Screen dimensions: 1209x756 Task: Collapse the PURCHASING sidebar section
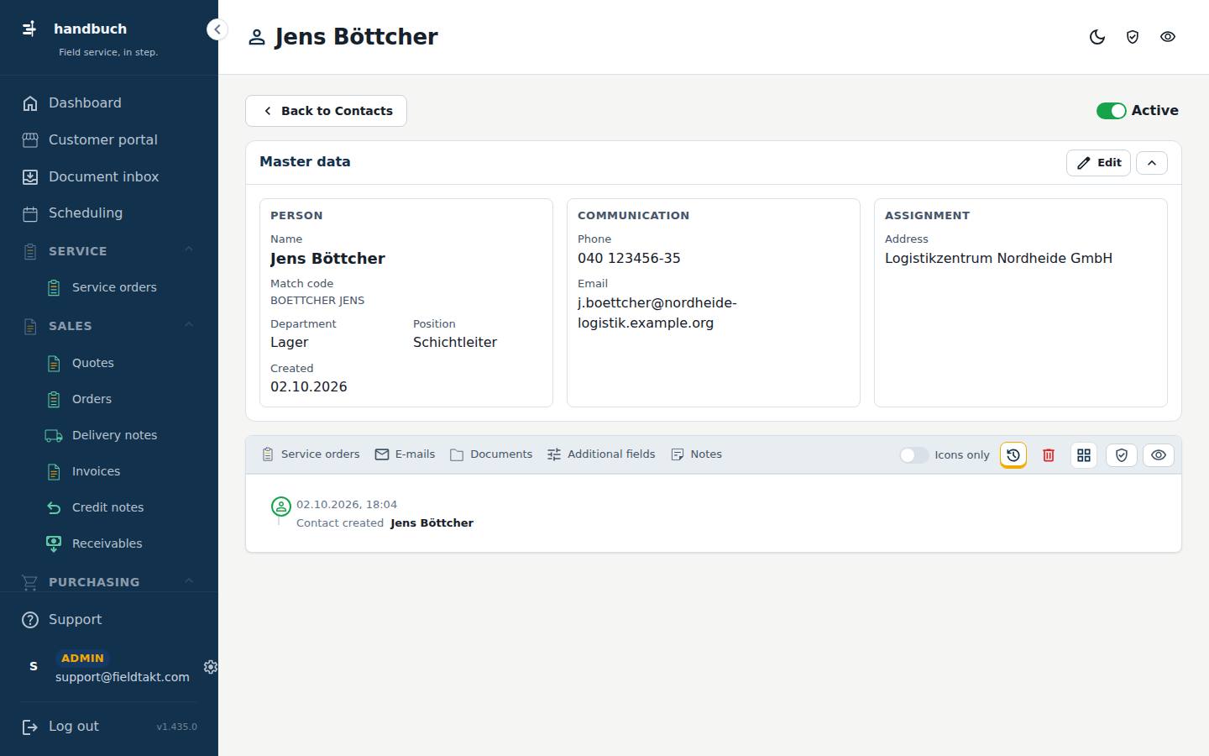click(189, 580)
